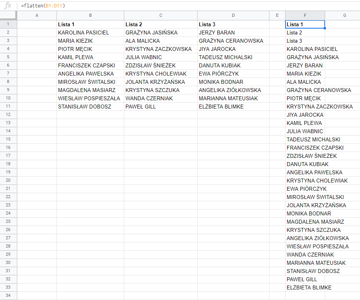Select cell D7 EWA PIÓRCZYK
The height and width of the screenshot is (300, 360).
click(233, 74)
